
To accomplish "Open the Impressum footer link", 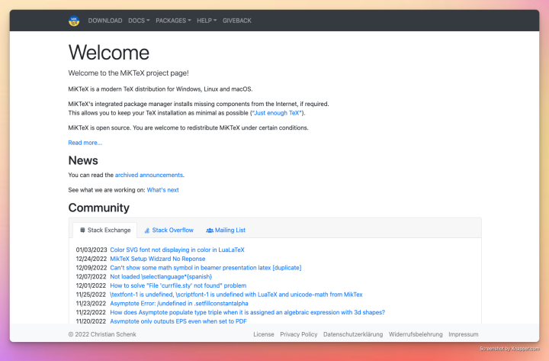I will click(464, 334).
